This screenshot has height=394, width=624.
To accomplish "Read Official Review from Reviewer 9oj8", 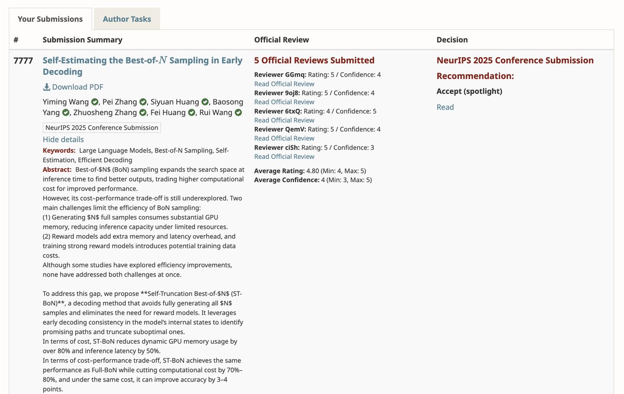I will tap(284, 102).
